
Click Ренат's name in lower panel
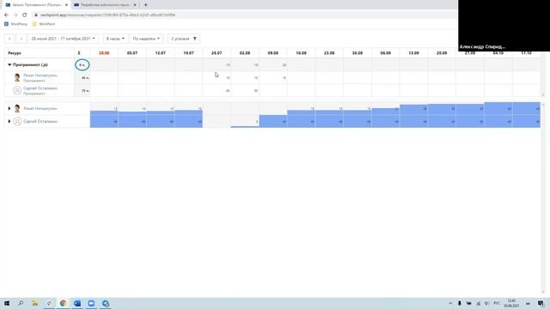(40, 109)
